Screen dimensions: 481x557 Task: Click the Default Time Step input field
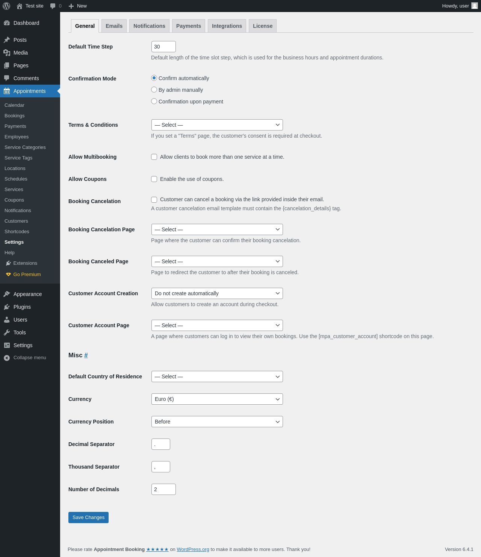[x=163, y=47]
